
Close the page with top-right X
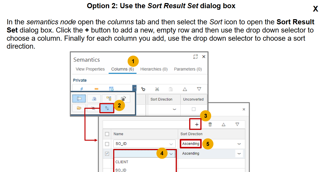tap(315, 9)
